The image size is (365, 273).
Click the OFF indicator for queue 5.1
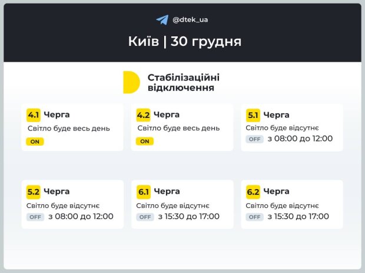click(x=254, y=139)
